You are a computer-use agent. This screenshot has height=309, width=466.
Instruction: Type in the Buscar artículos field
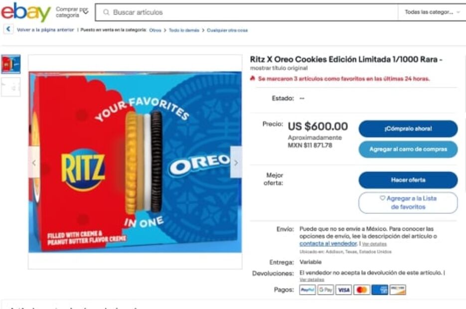pyautogui.click(x=249, y=12)
